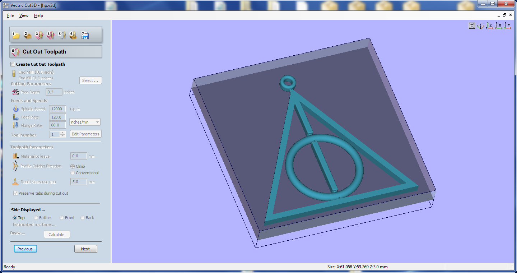Select Climb cutting direction

click(73, 166)
